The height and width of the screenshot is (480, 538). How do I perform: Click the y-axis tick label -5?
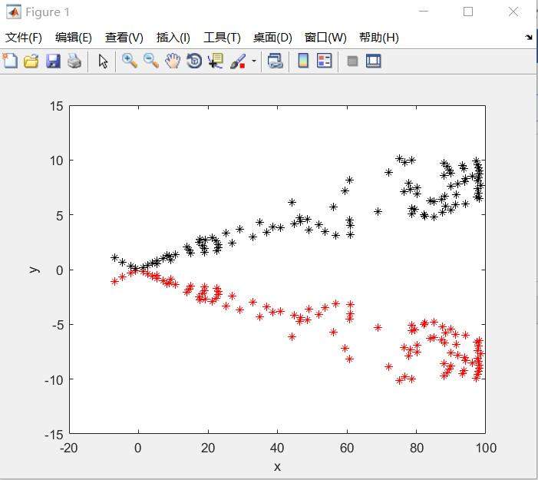point(58,325)
